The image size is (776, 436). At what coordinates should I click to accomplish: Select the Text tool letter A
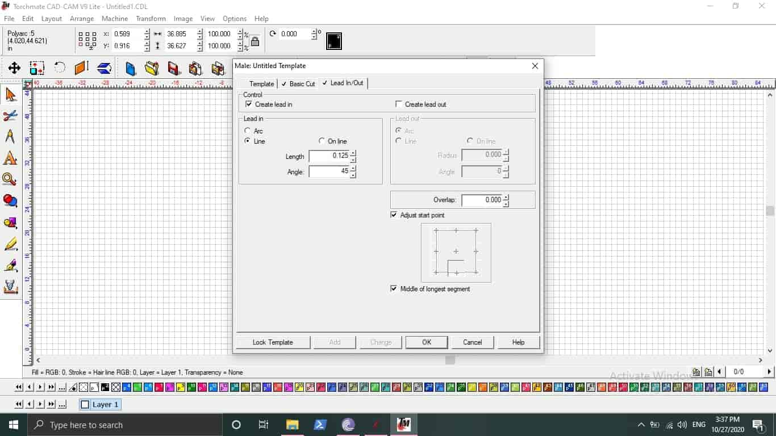coord(10,158)
